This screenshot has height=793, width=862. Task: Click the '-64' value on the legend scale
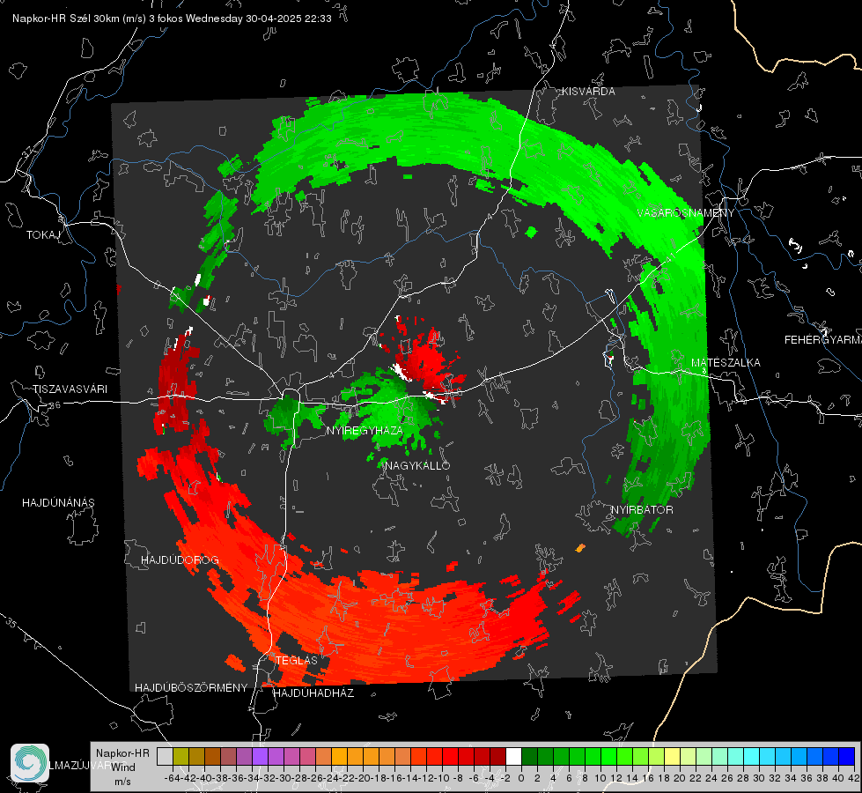pos(172,778)
